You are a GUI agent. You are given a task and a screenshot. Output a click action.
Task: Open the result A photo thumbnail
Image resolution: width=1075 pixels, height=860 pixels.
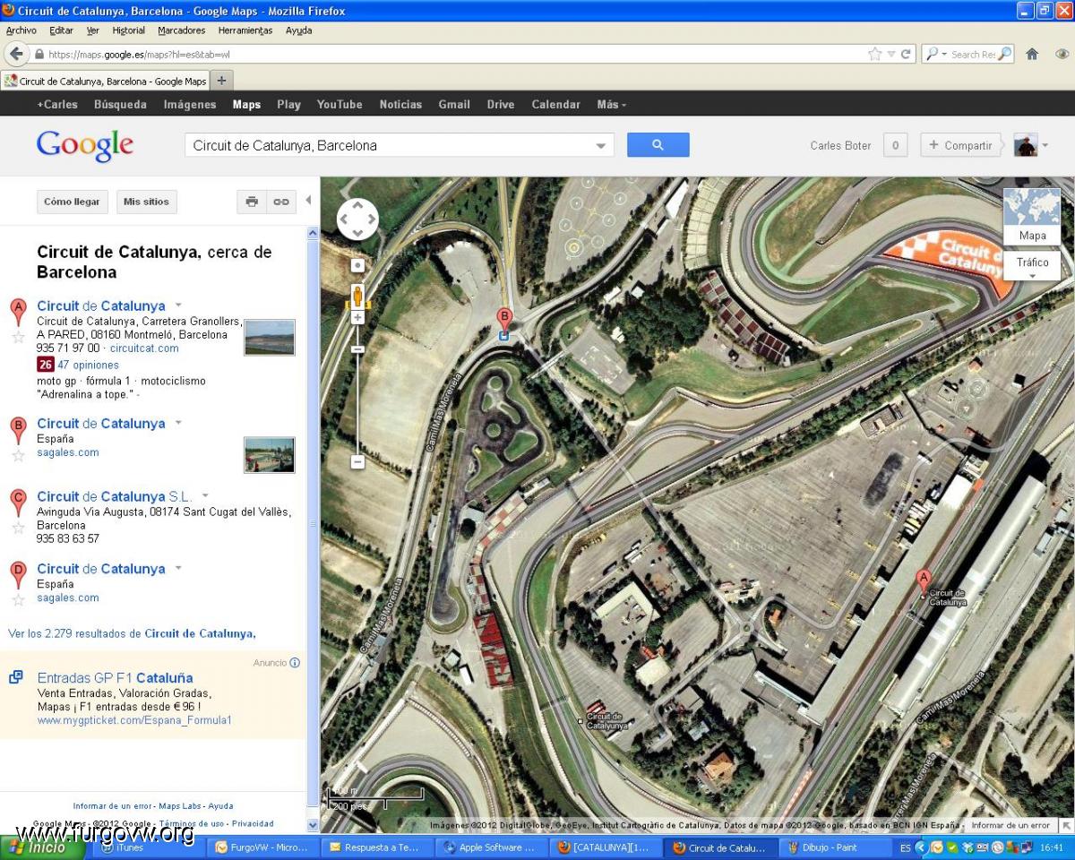point(270,337)
